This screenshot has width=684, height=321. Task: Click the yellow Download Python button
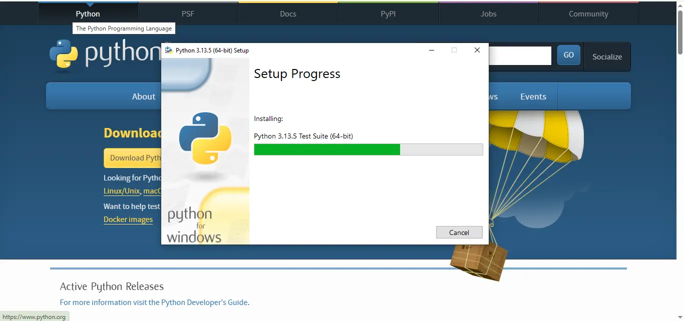pos(132,158)
